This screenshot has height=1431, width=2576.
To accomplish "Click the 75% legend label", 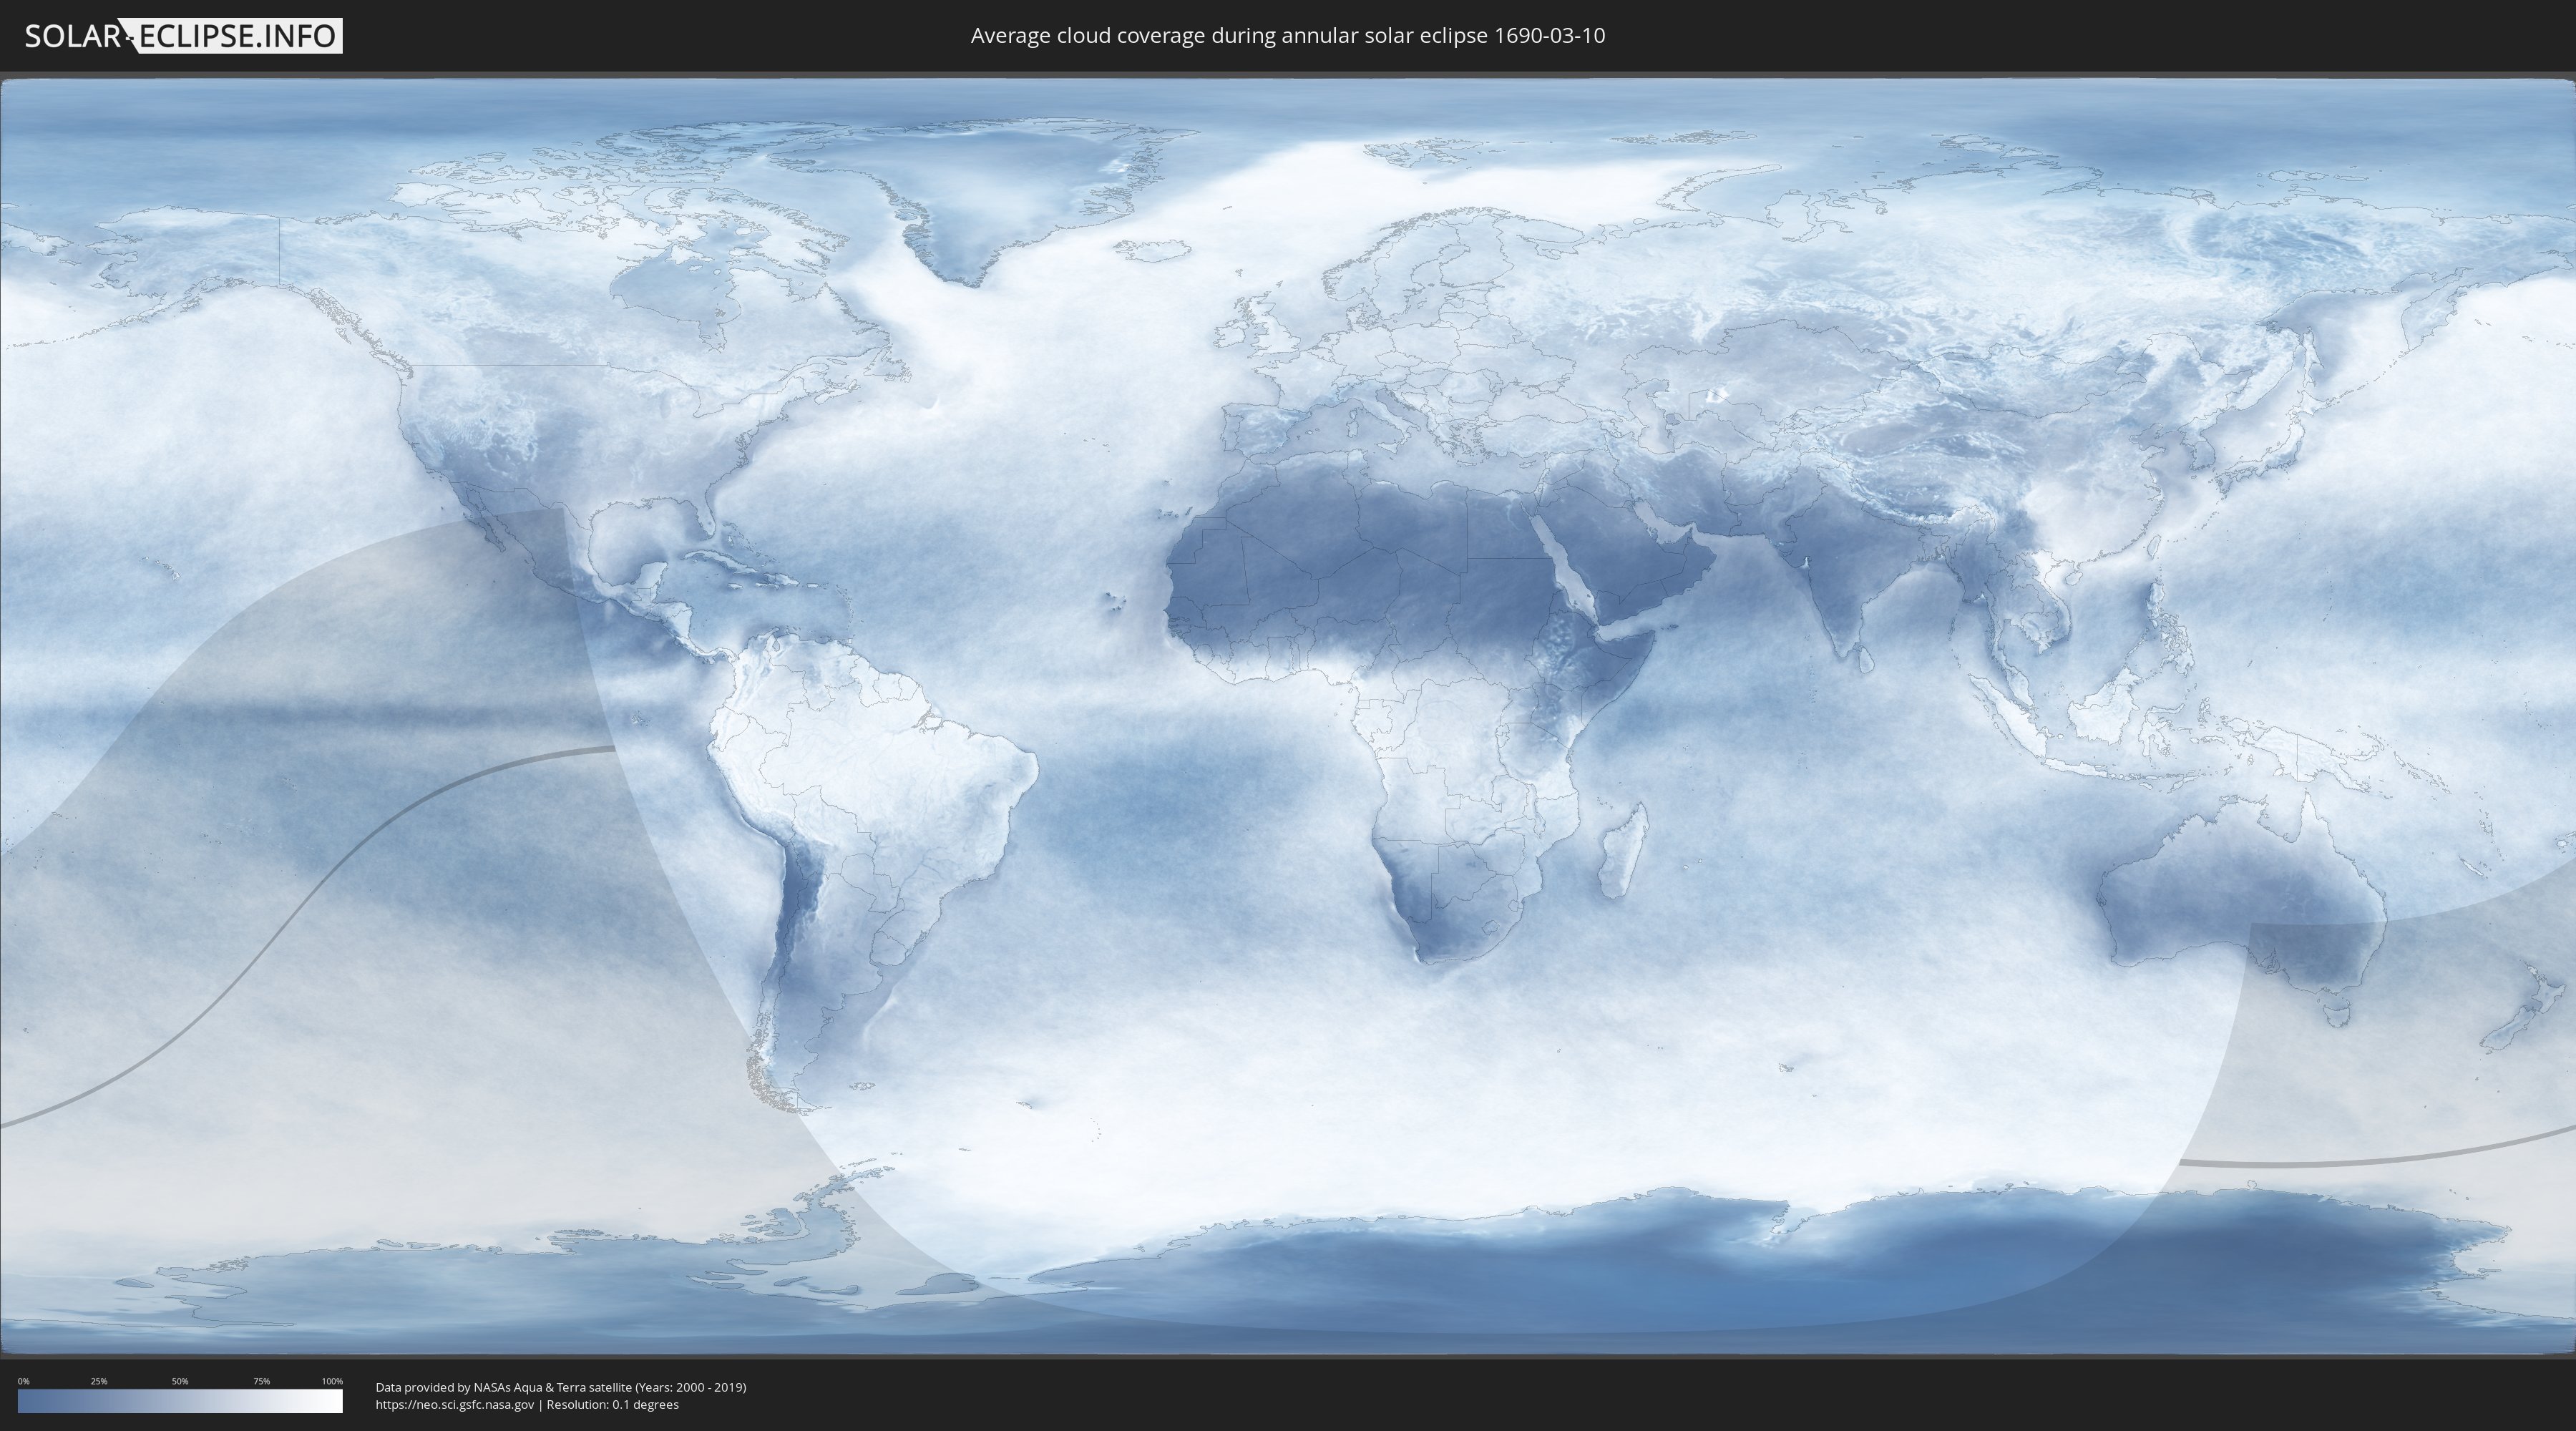I will point(261,1381).
